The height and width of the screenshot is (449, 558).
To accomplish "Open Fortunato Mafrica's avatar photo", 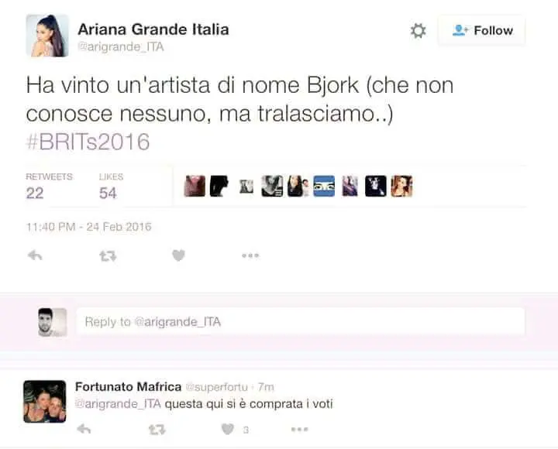I will click(x=45, y=401).
